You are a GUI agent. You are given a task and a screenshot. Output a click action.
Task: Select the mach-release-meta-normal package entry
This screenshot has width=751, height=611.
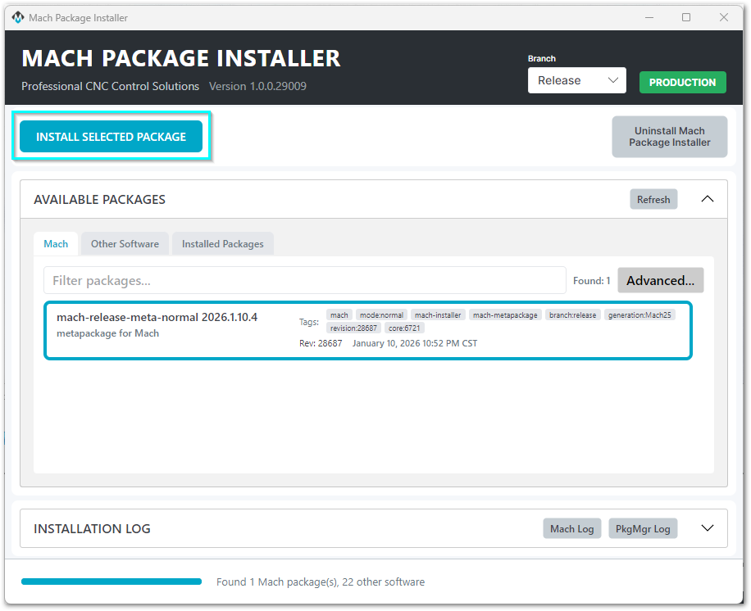(x=367, y=330)
